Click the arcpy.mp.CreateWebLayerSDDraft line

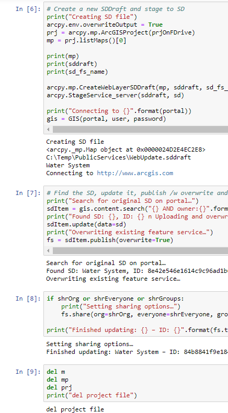coord(138,87)
